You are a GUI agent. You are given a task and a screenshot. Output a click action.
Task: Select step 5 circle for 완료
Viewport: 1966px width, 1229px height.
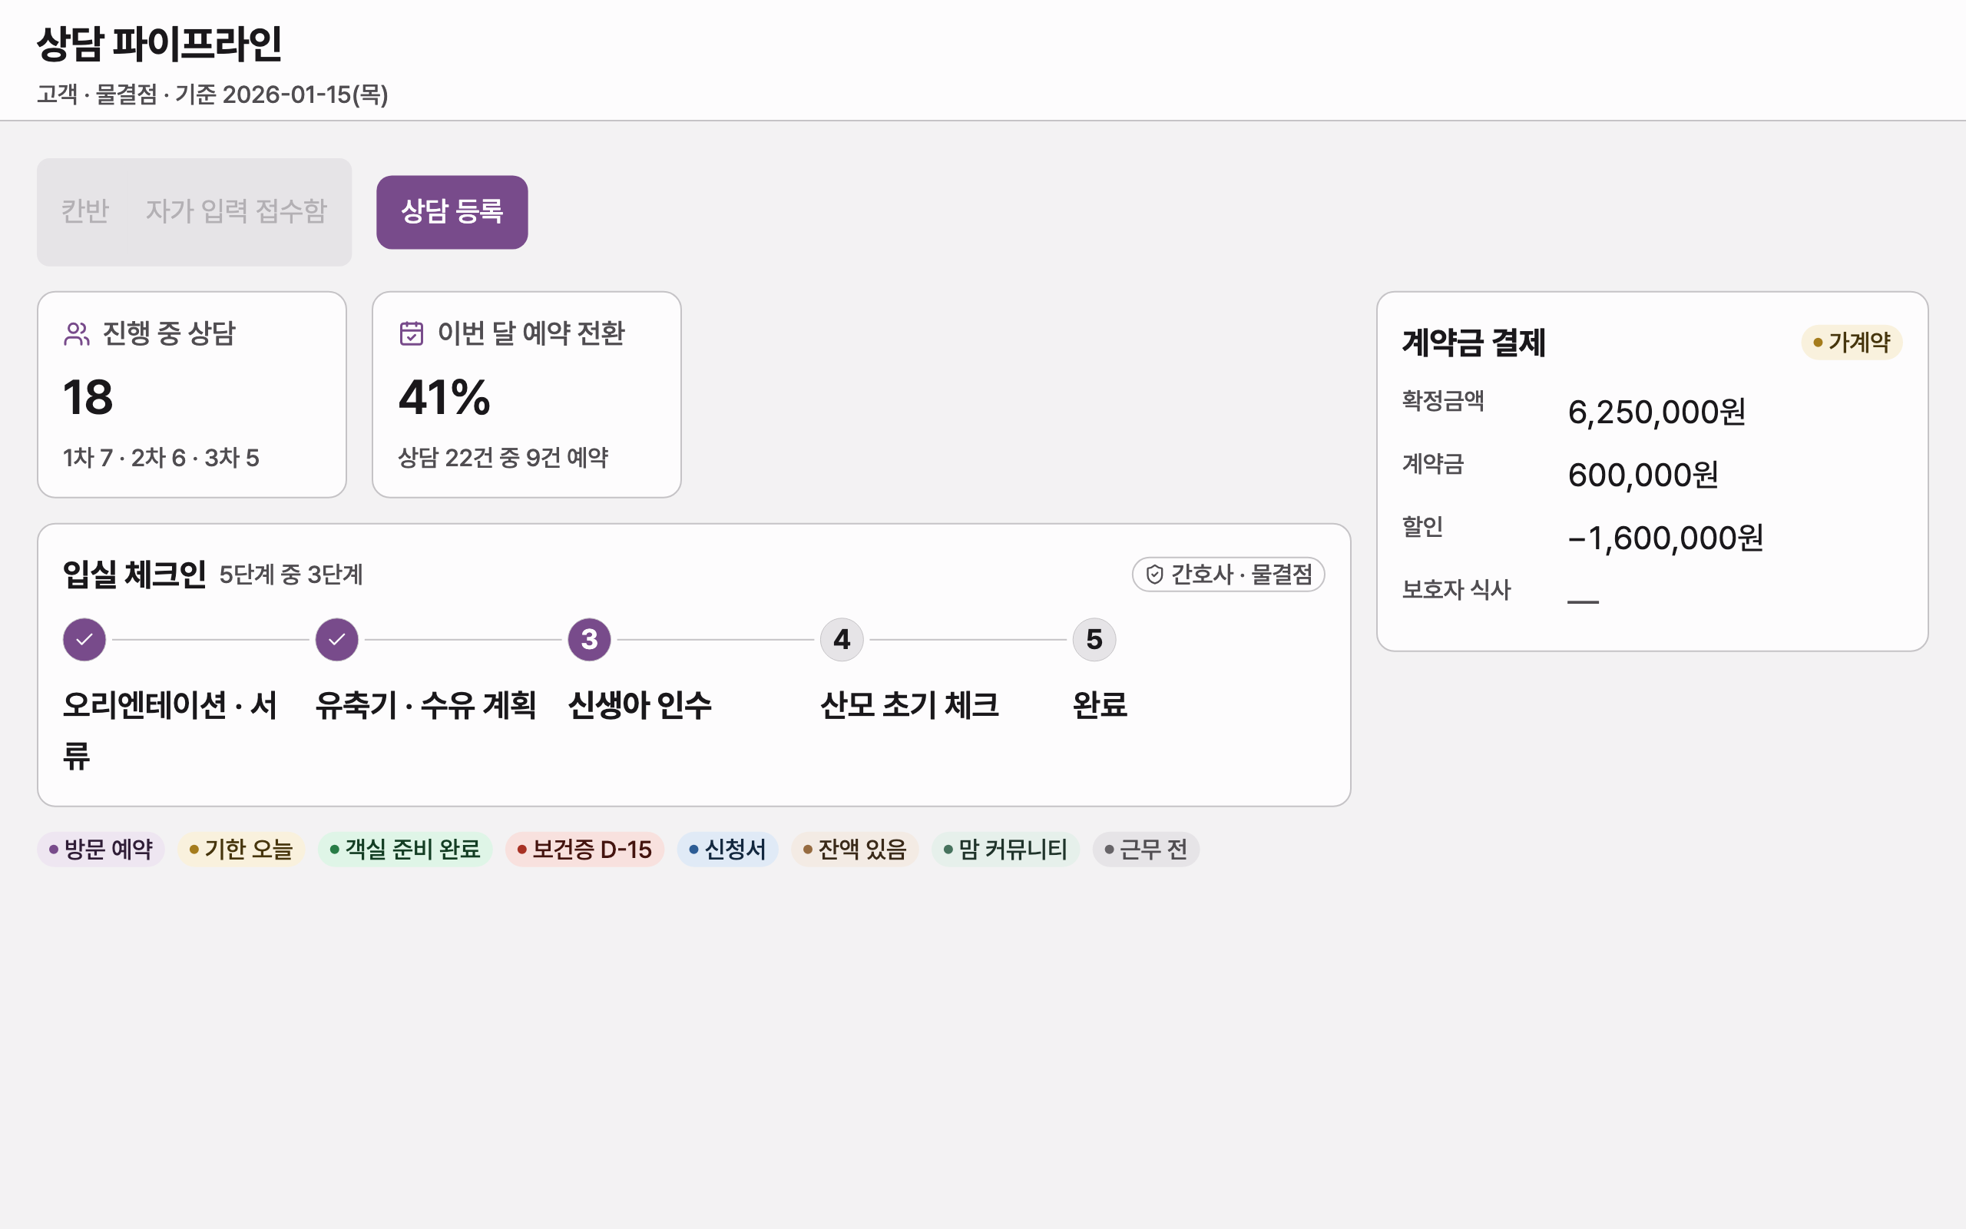click(1094, 640)
